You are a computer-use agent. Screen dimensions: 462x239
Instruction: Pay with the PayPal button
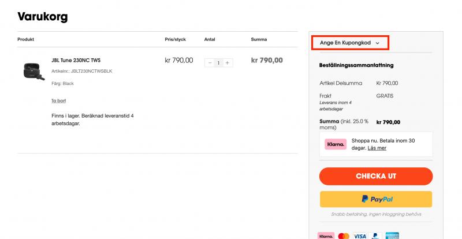click(376, 199)
